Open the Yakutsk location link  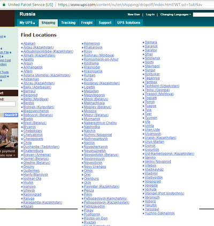coord(151,205)
